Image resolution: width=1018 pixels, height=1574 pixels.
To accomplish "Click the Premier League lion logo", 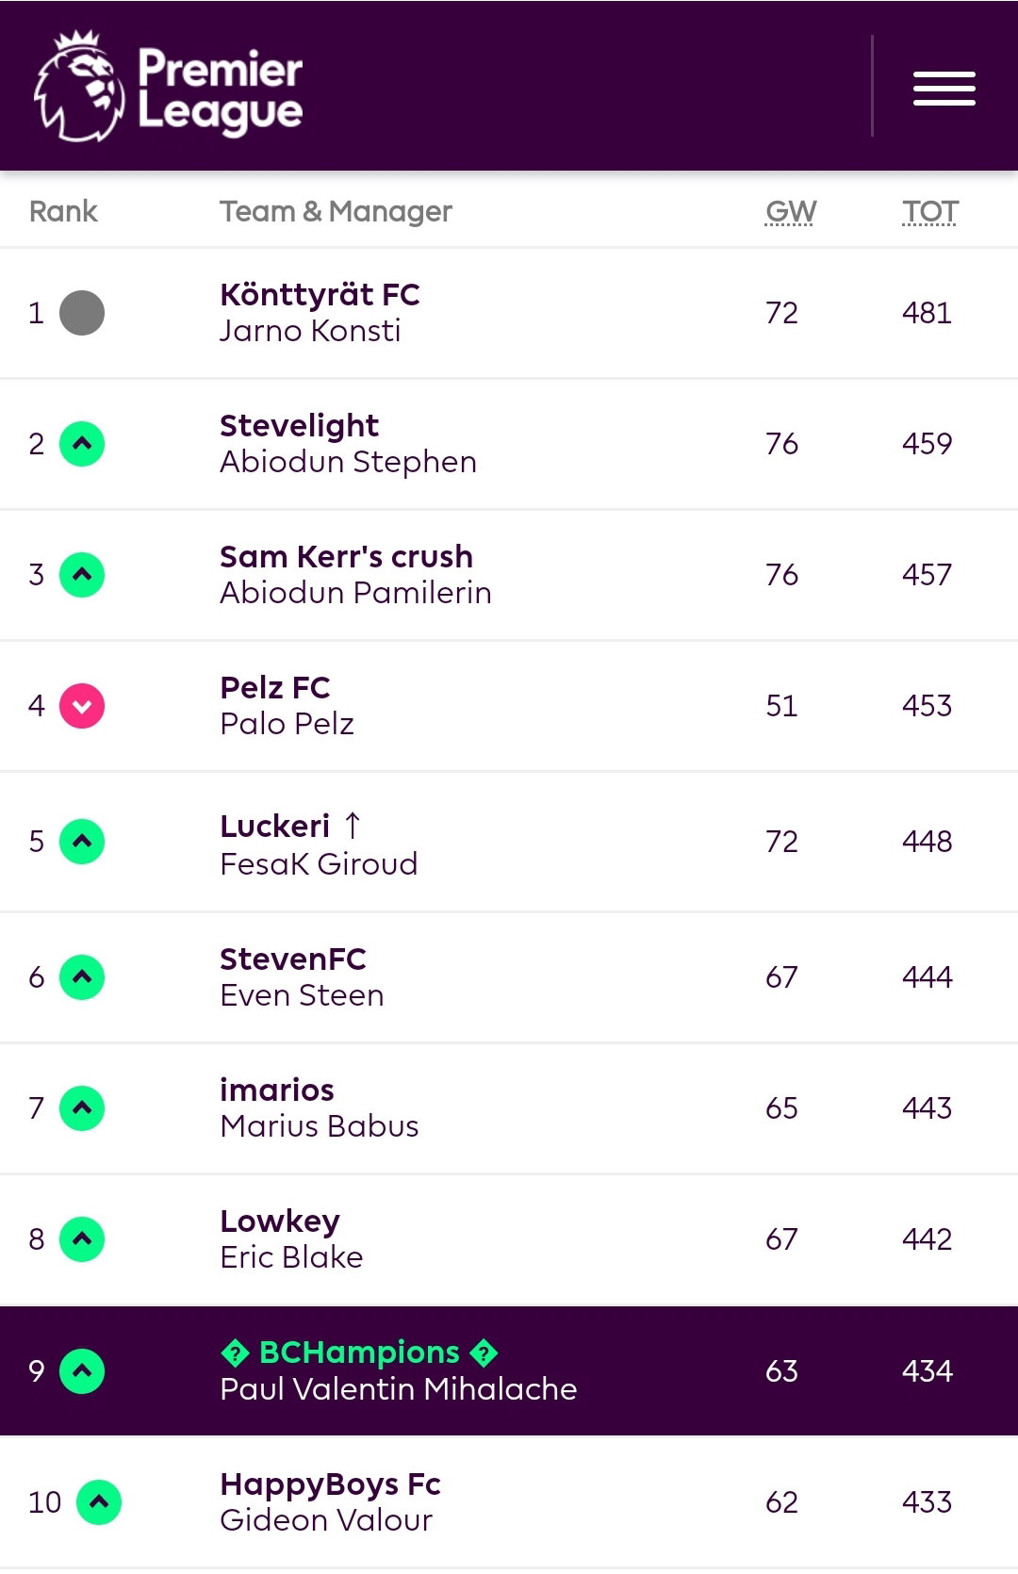I will coord(79,86).
